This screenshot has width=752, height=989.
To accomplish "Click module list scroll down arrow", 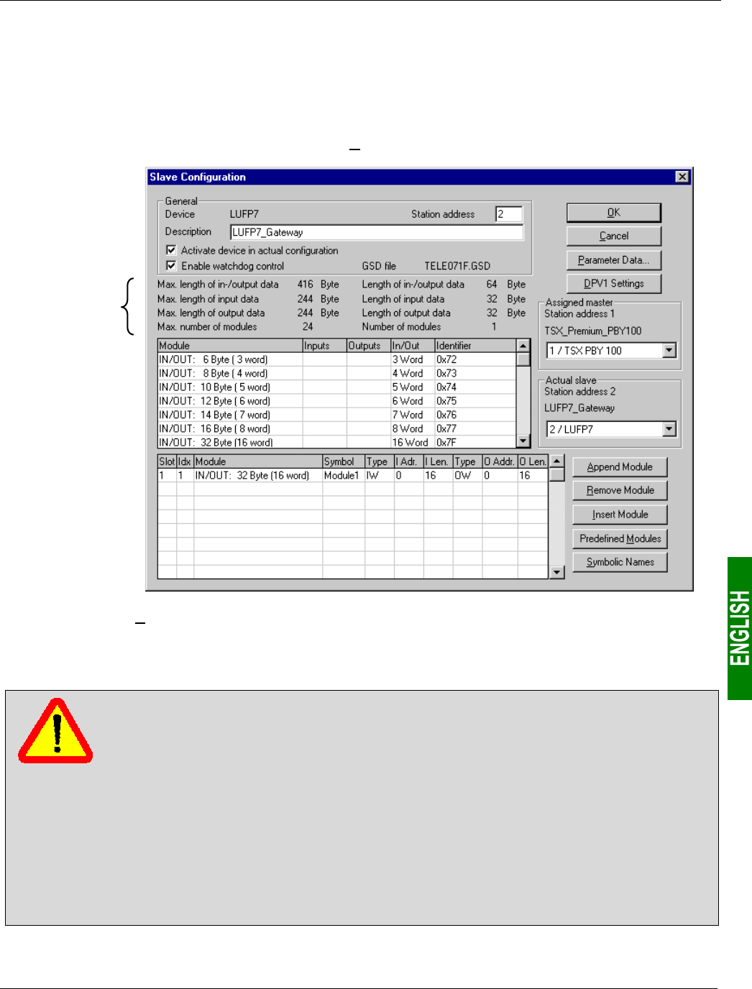I will 523,441.
